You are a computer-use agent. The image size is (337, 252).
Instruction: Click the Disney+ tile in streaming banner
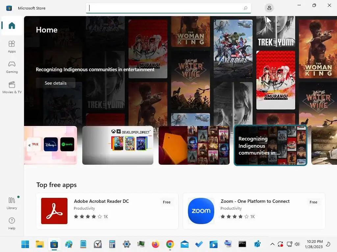click(x=51, y=144)
